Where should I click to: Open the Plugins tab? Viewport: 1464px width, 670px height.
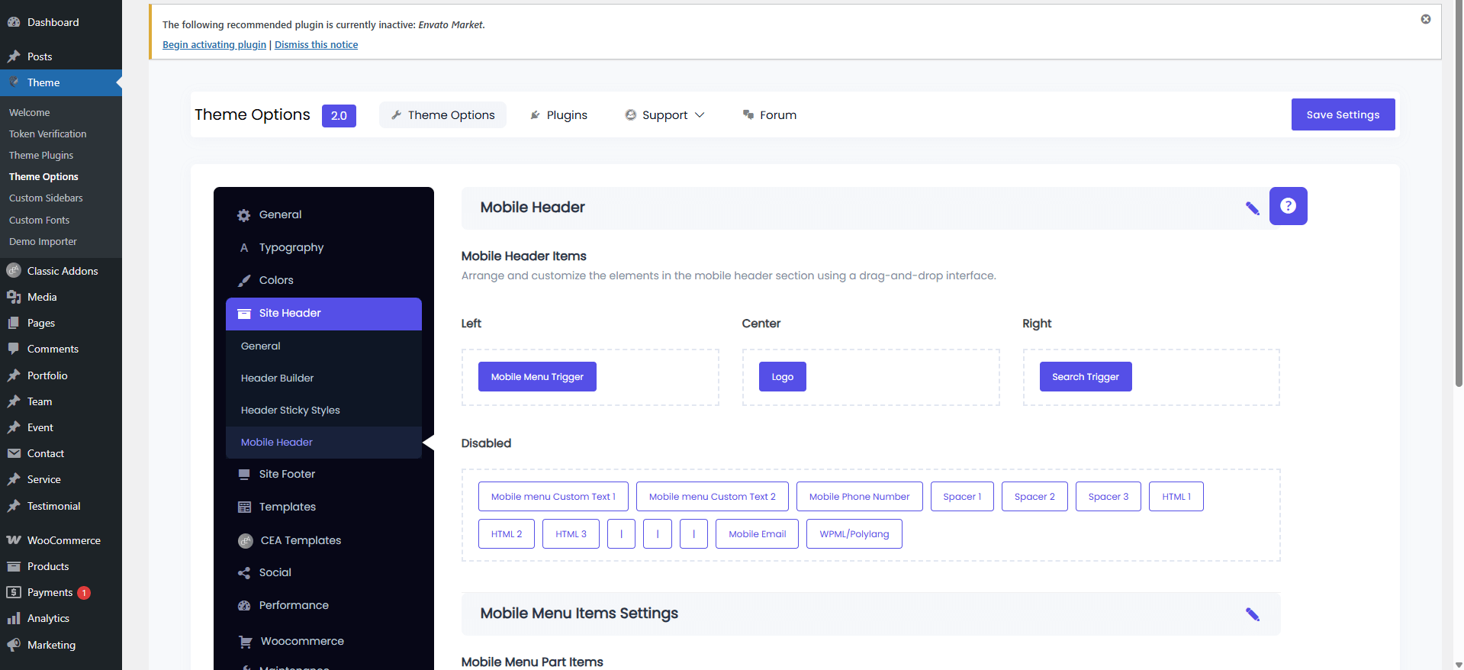point(558,115)
